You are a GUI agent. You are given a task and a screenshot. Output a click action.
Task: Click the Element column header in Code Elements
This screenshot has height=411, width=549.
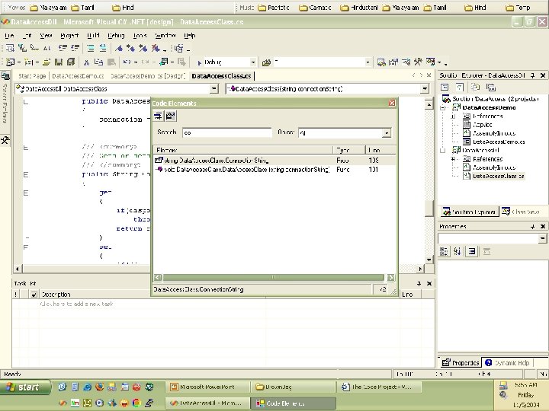pyautogui.click(x=243, y=150)
